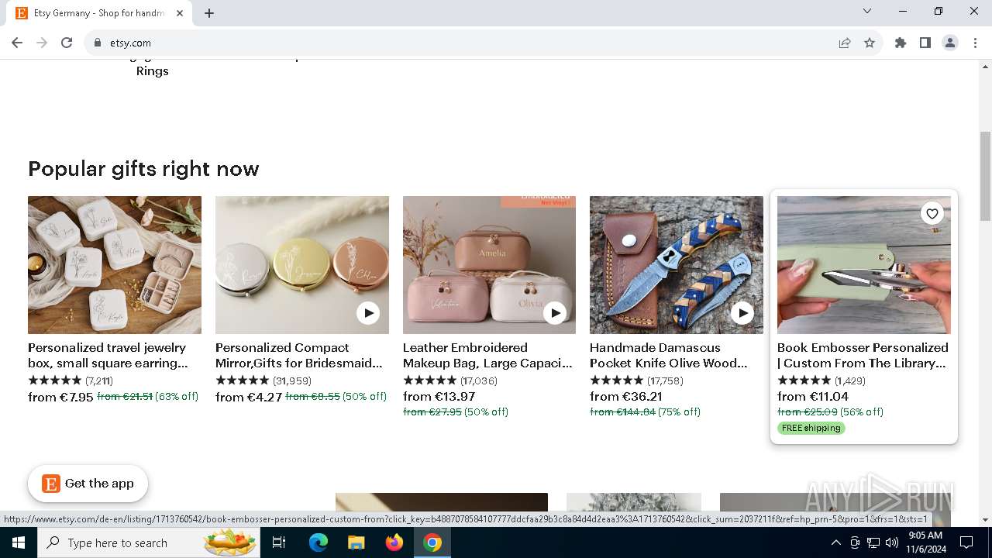Screen dimensions: 992x558
Task: Click the Popular gifts right now heading
Action: click(x=143, y=169)
